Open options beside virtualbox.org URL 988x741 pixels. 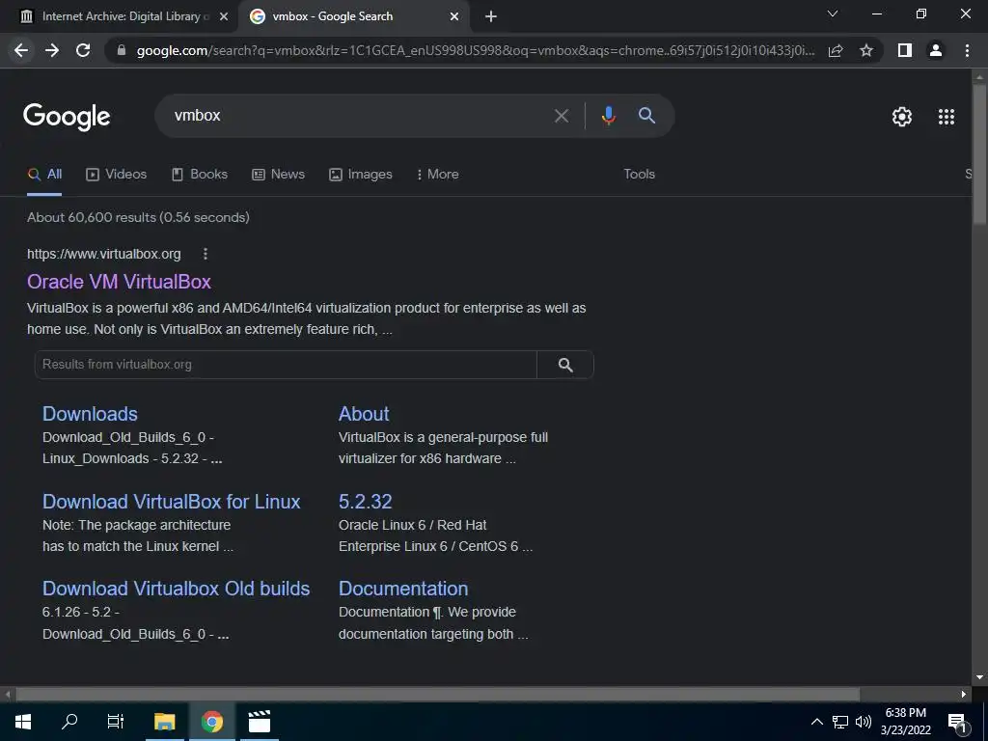[x=206, y=254]
